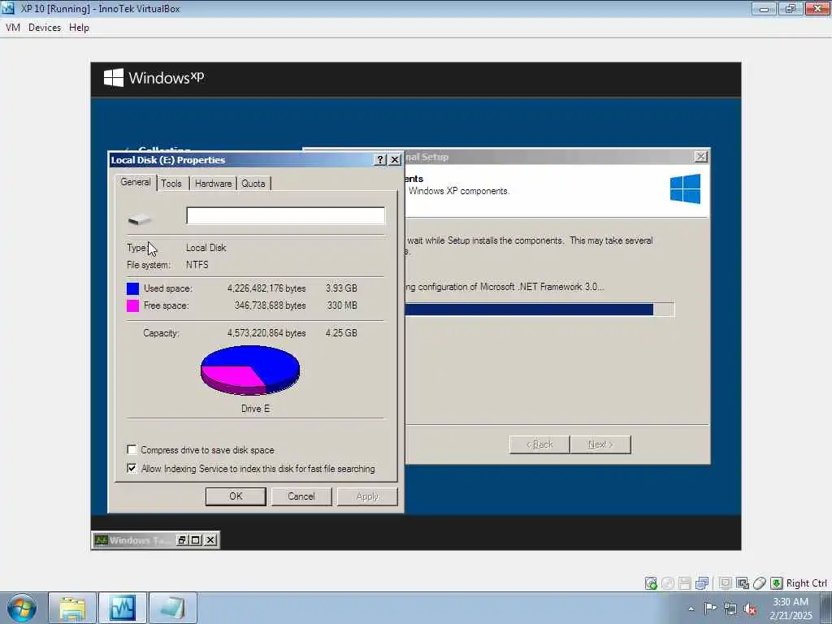This screenshot has height=624, width=832.
Task: Open the Action Center flag icon
Action: [x=710, y=608]
